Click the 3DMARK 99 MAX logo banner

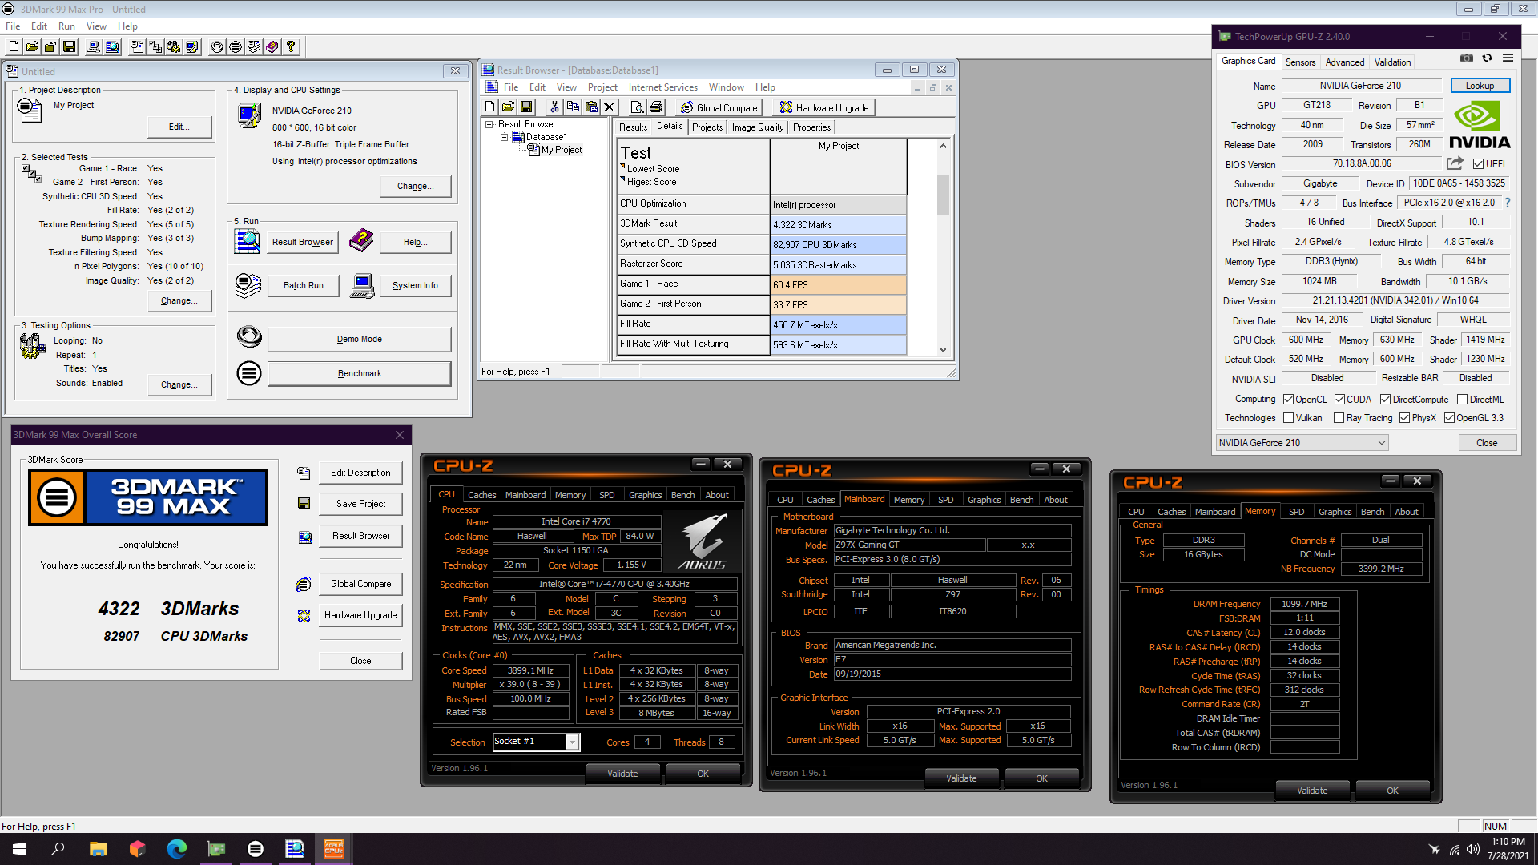tap(147, 497)
